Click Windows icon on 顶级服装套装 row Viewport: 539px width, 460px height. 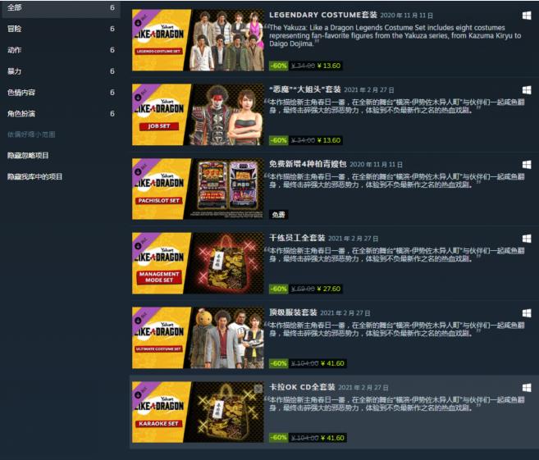click(x=527, y=313)
